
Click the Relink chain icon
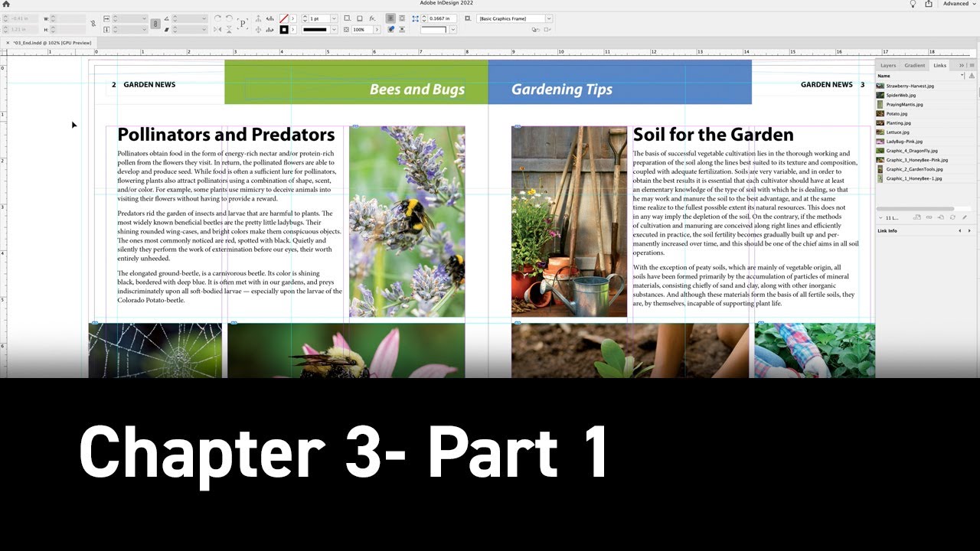tap(929, 217)
